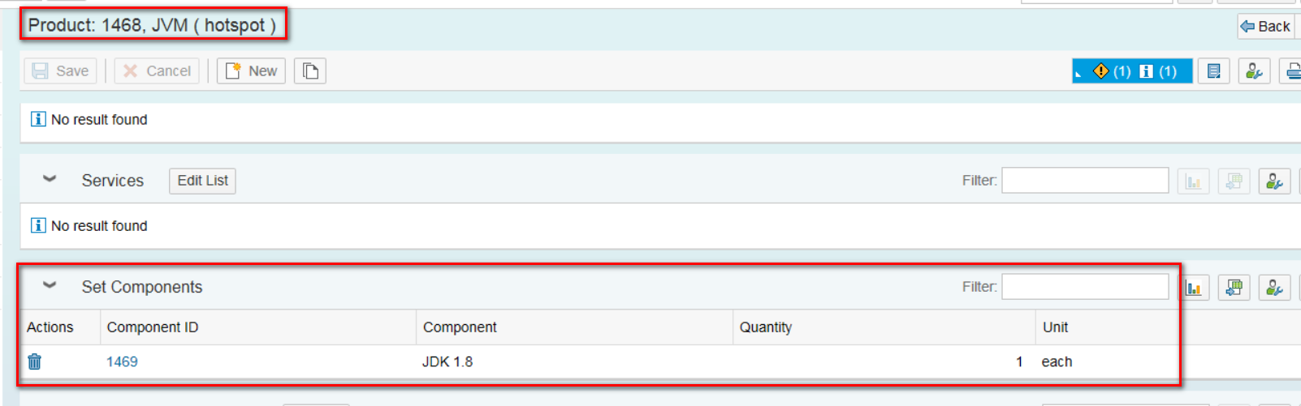The width and height of the screenshot is (1301, 406).
Task: Focus the Set Components Filter field
Action: [x=1085, y=287]
